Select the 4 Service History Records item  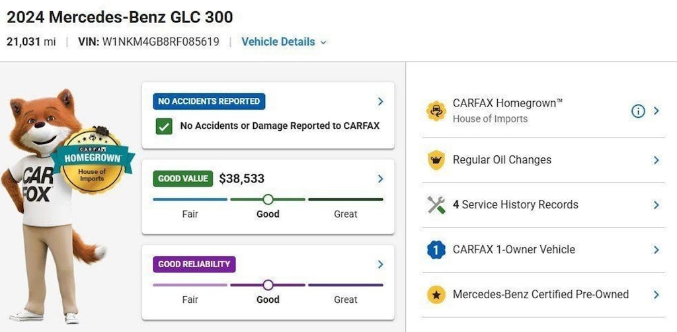[x=543, y=205]
